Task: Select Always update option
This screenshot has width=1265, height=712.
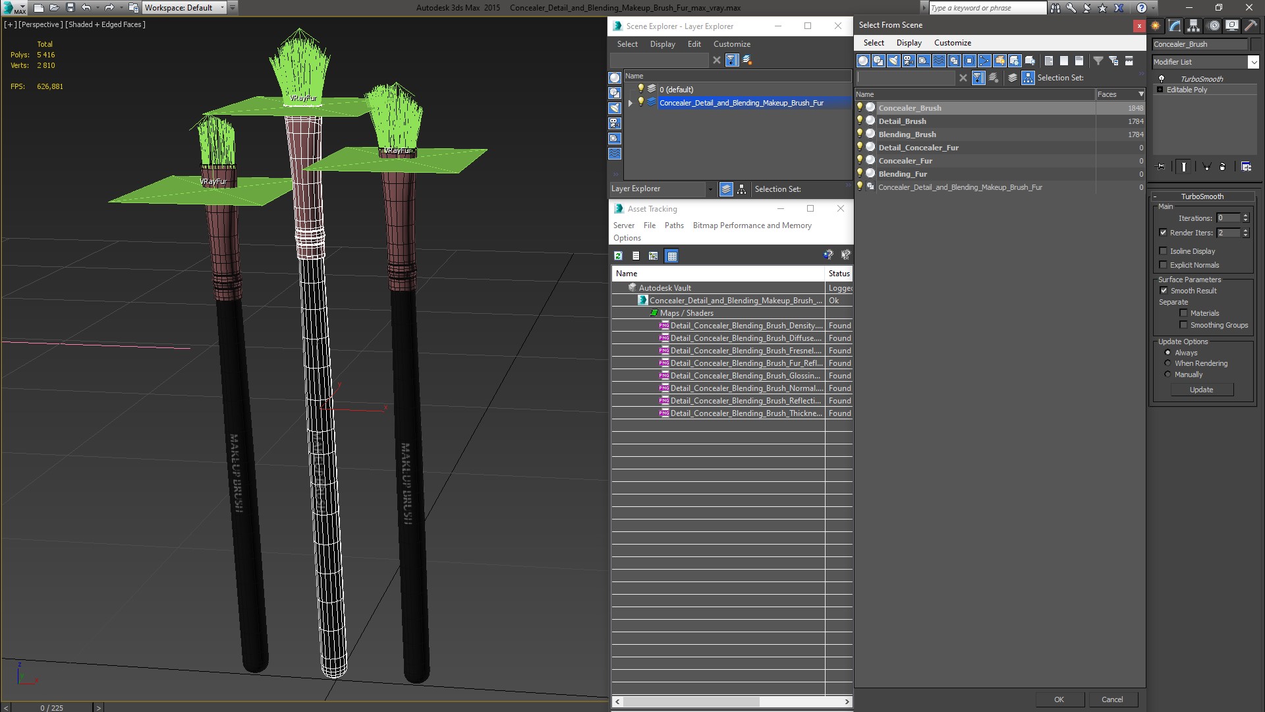Action: pos(1167,353)
